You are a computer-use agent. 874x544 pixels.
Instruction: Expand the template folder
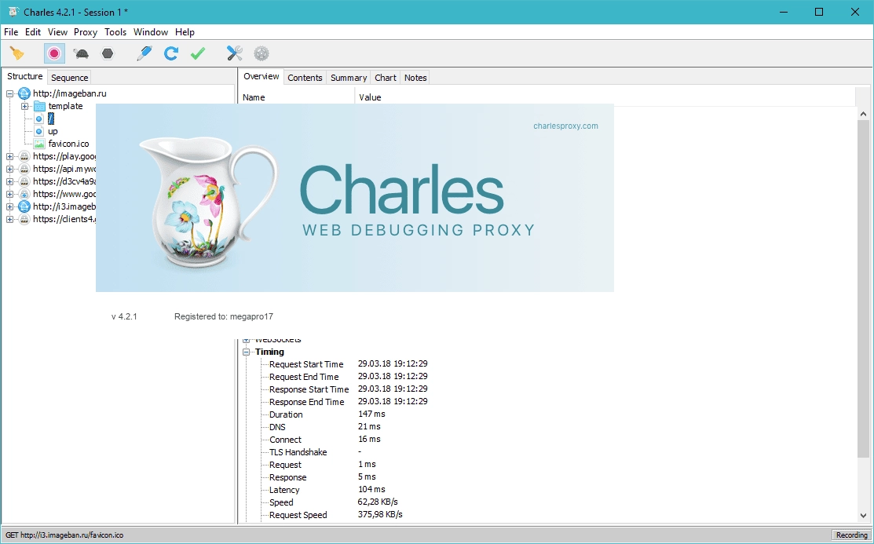click(x=24, y=106)
